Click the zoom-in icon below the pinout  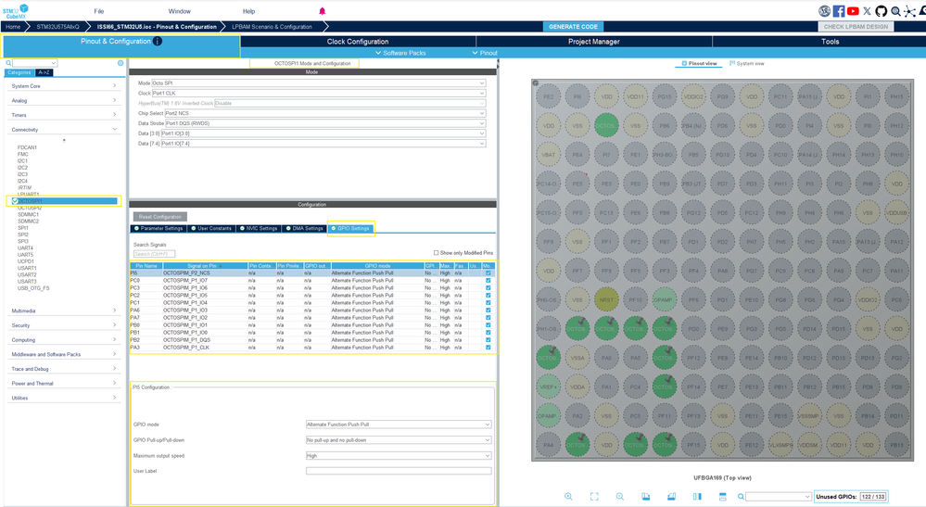[568, 497]
